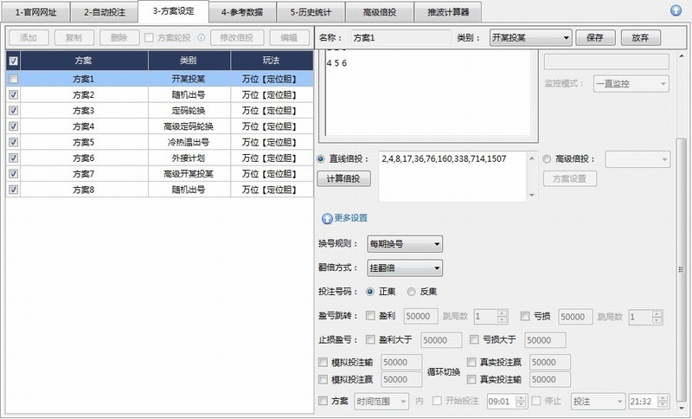Open the 翻倍方式 挂翻倍 dropdown
Viewport: 692px width, 419px height.
(405, 268)
